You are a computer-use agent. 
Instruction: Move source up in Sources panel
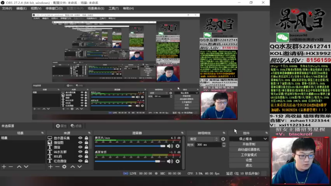pos(73,167)
